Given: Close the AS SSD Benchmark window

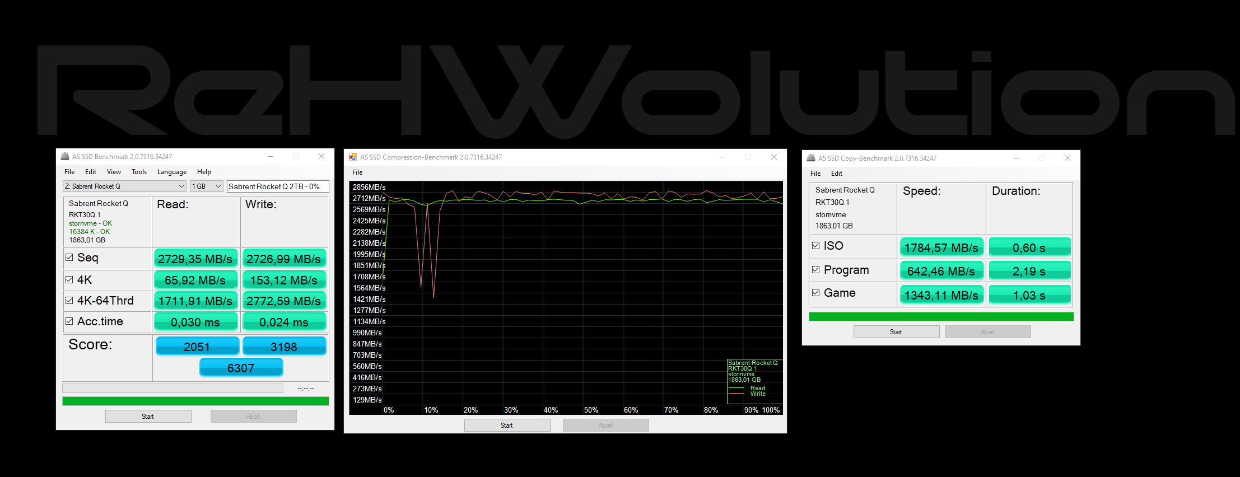Looking at the screenshot, I should coord(321,157).
